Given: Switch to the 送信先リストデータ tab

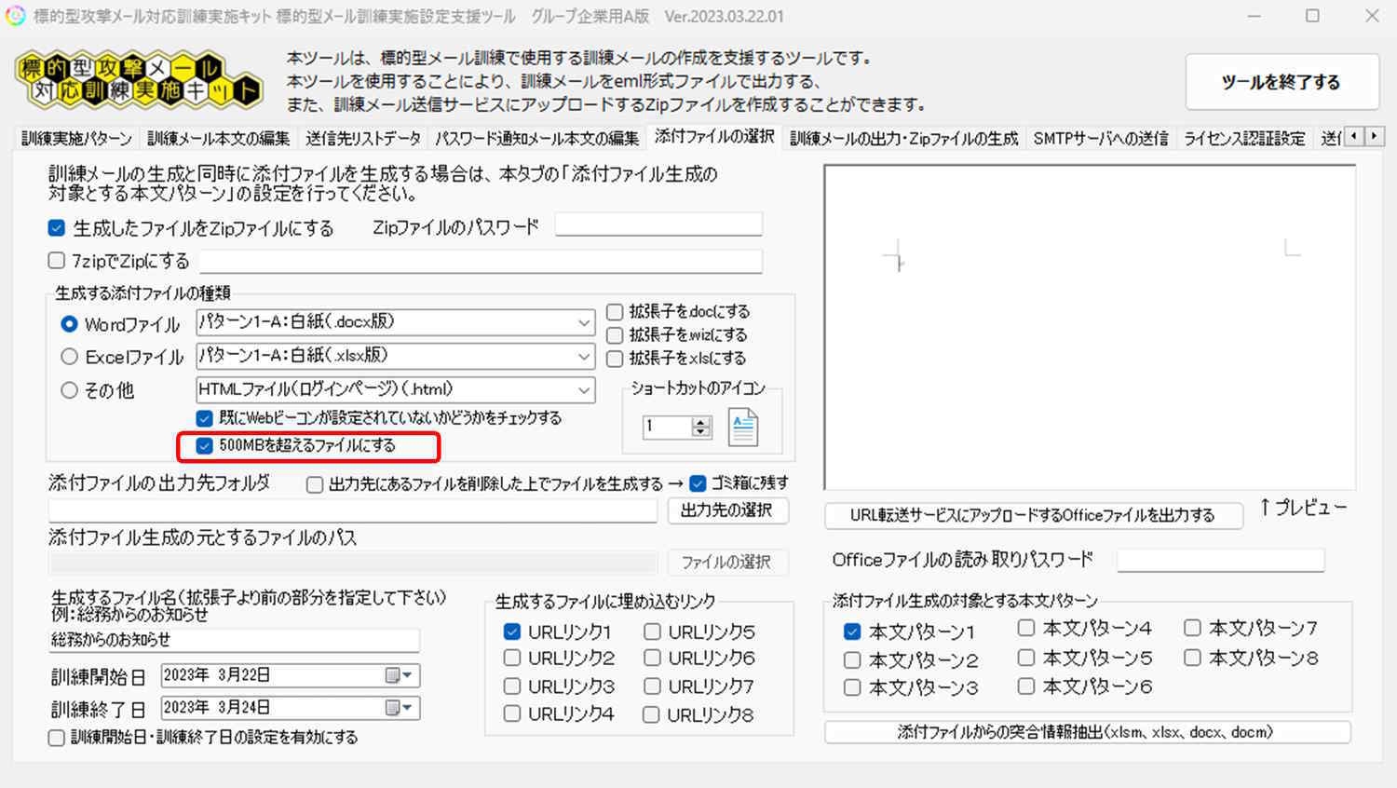Looking at the screenshot, I should click(362, 139).
